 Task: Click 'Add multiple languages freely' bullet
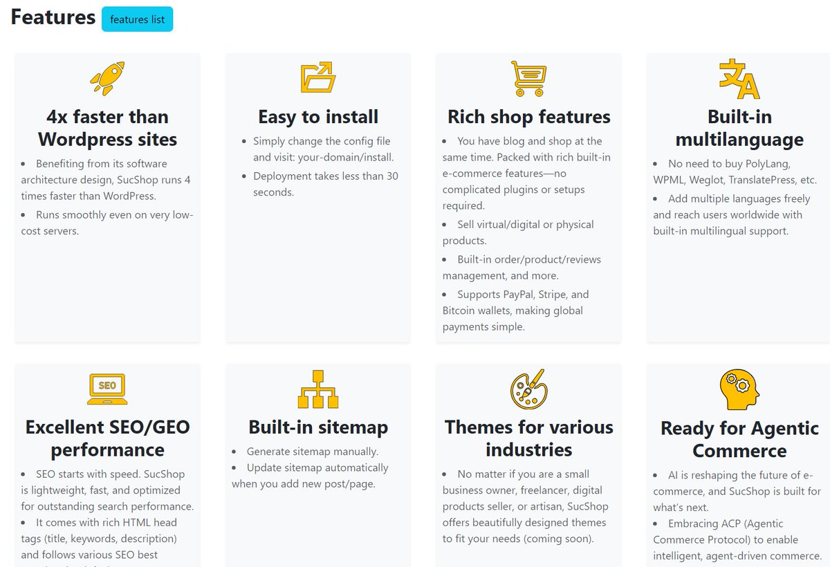click(x=732, y=214)
